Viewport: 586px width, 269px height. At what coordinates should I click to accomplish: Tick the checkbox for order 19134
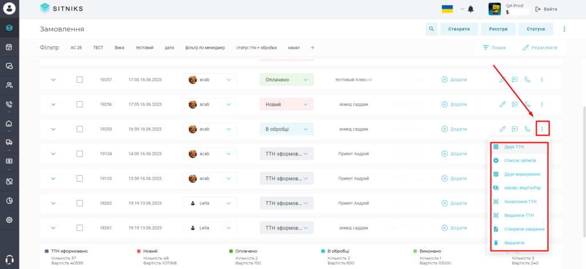pyautogui.click(x=80, y=154)
